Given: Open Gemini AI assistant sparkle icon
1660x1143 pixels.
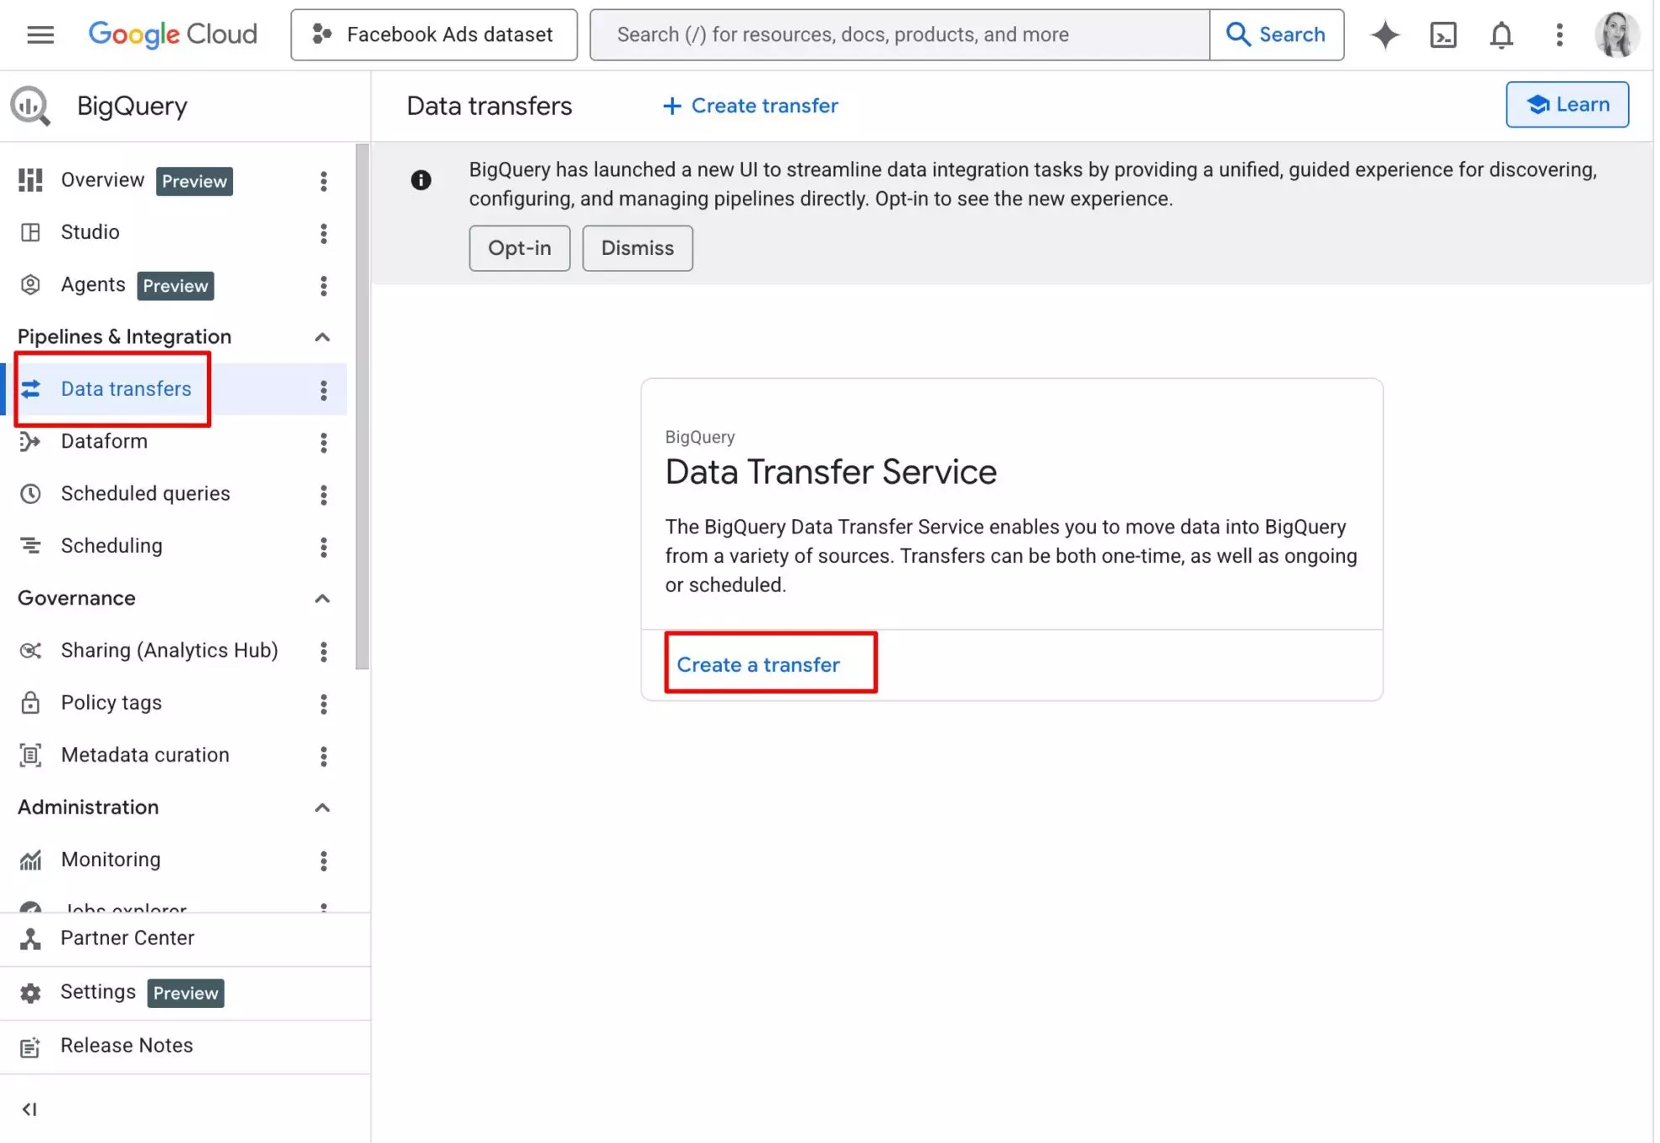Looking at the screenshot, I should pyautogui.click(x=1385, y=34).
